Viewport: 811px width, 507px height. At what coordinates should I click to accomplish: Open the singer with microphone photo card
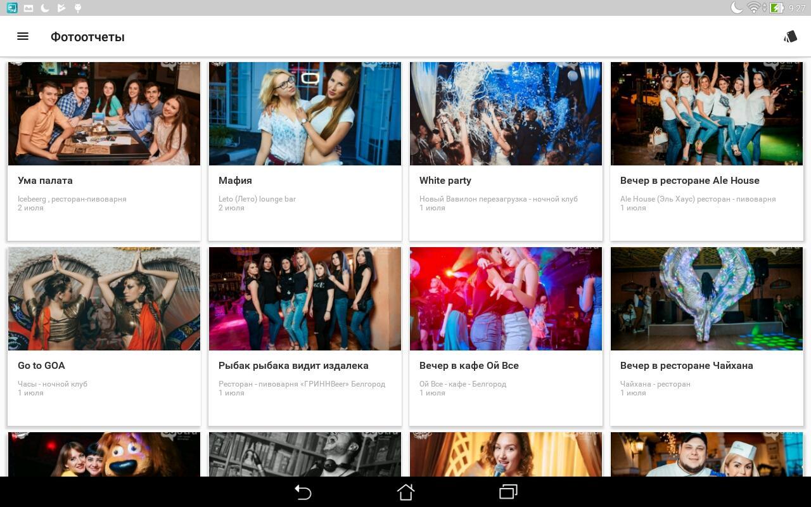click(506, 454)
